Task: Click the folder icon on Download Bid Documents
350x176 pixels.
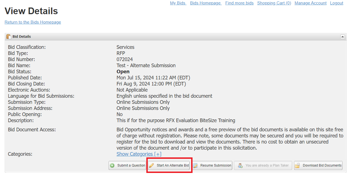Action: (x=297, y=165)
